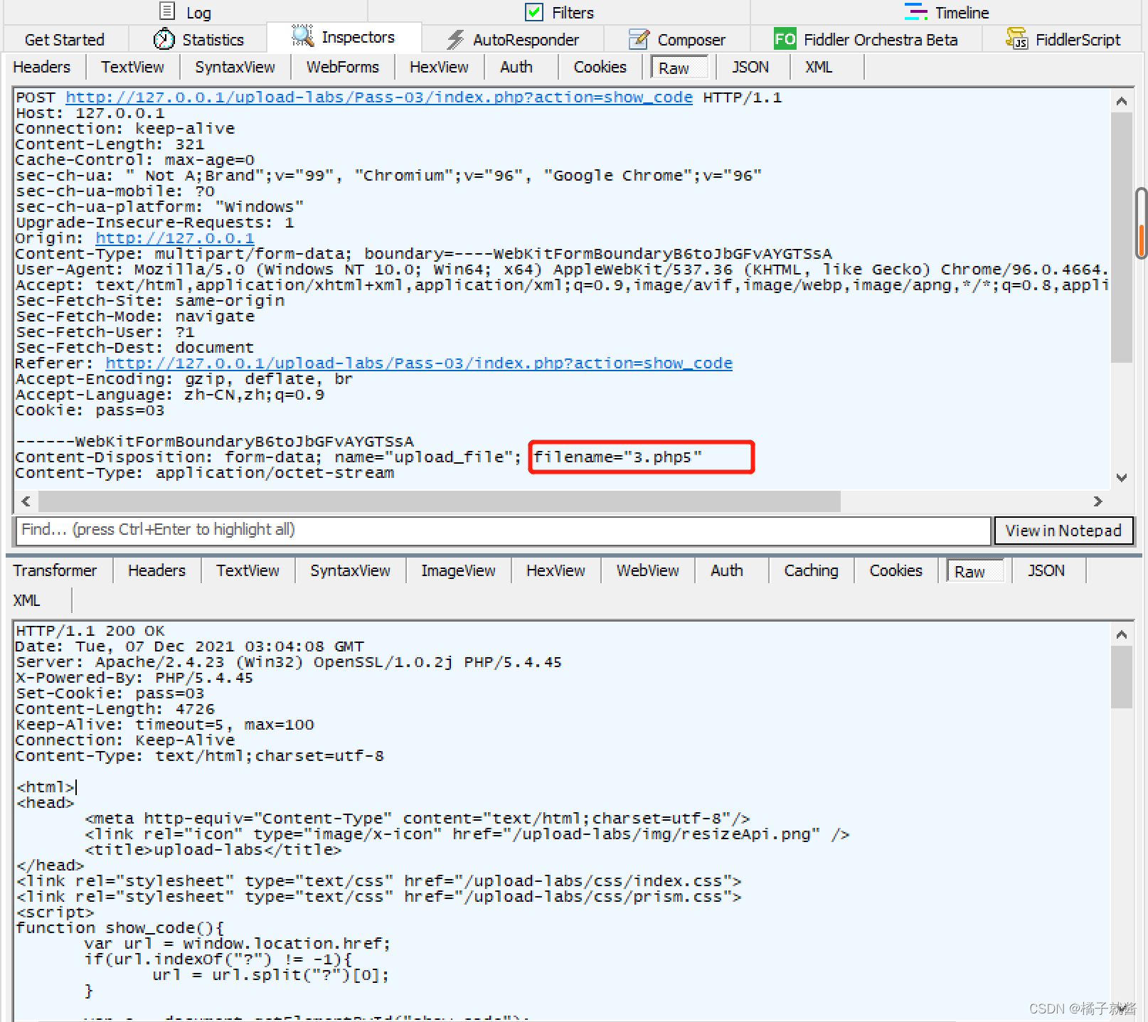Select response ImageView tab
This screenshot has height=1022, width=1148.
tap(458, 570)
